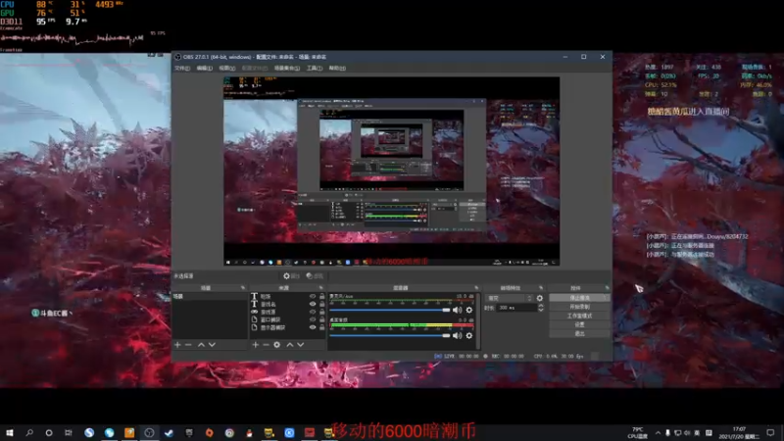Screen dimensions: 784x441
Task: Move scene up in the Scenes panel
Action: click(x=201, y=345)
